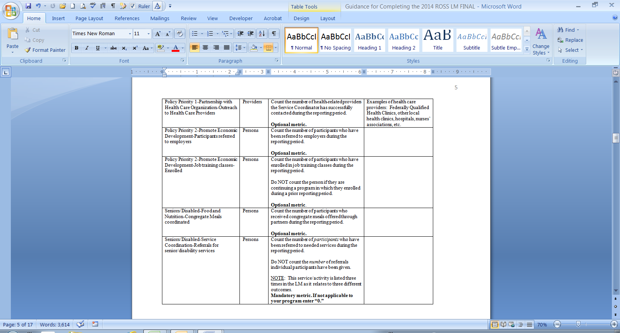Screen dimensions: 620x333
Task: Click the Grow Font icon
Action: 158,34
